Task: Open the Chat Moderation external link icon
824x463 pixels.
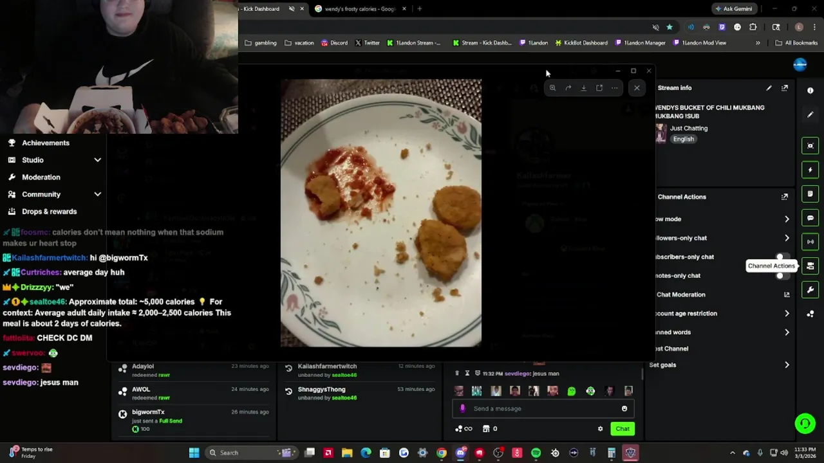Action: (x=787, y=295)
